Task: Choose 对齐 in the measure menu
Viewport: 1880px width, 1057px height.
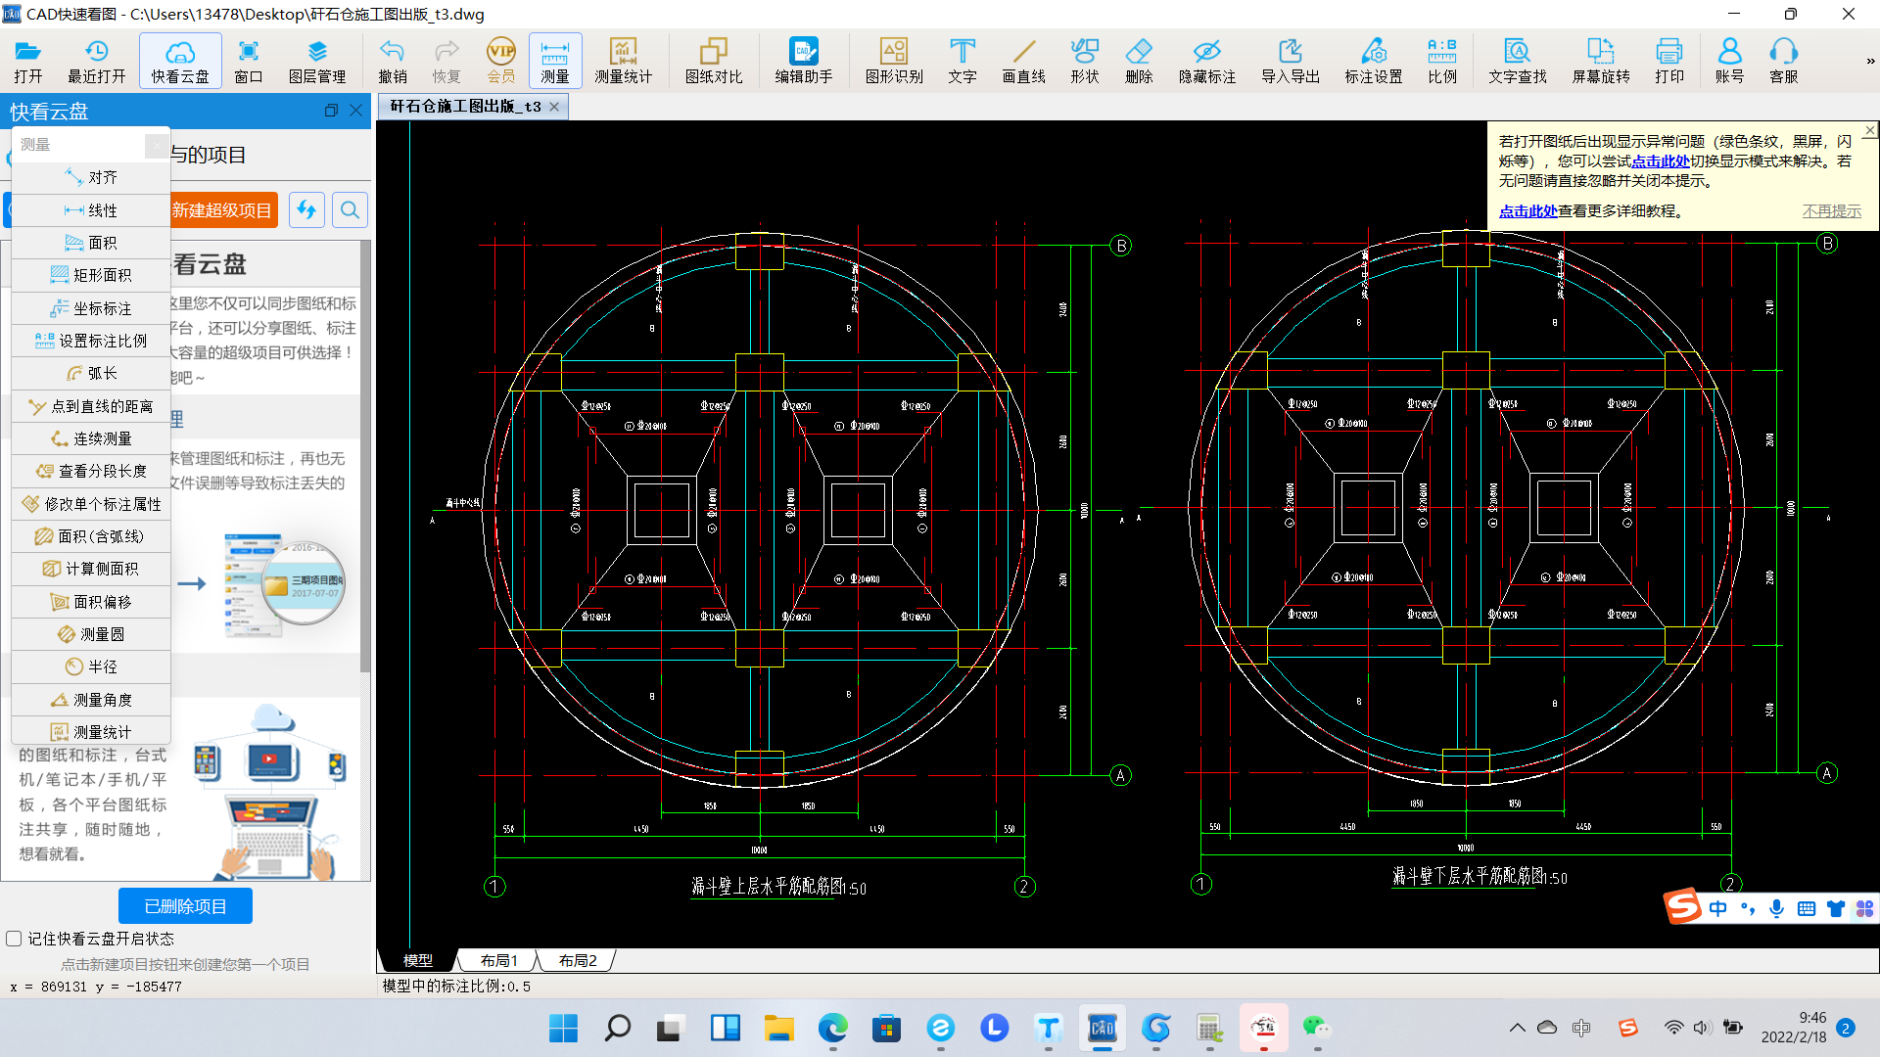Action: click(91, 177)
